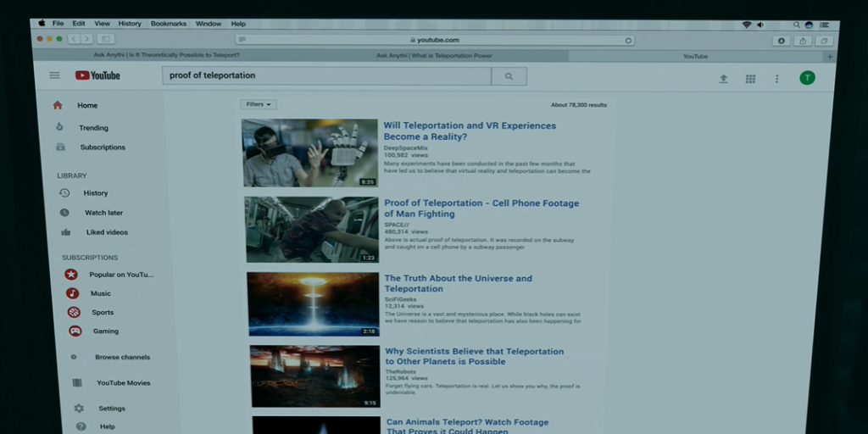868x434 pixels.
Task: Open the upload video icon
Action: tap(723, 79)
